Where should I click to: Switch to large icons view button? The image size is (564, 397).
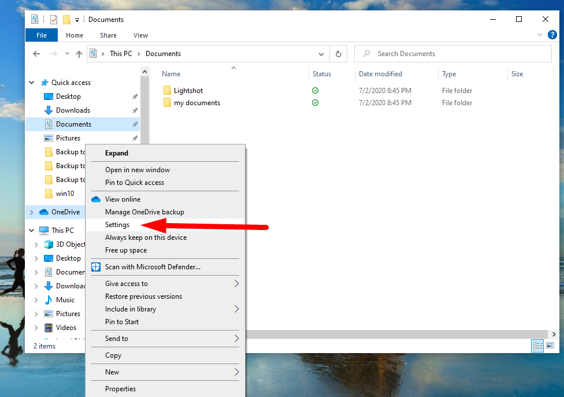(550, 346)
